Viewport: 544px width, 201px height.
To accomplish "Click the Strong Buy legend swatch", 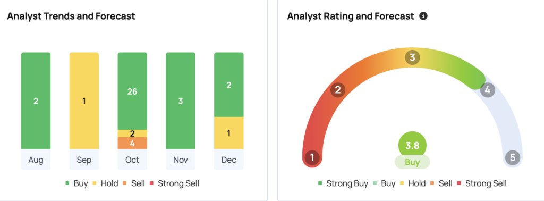I will (x=320, y=183).
